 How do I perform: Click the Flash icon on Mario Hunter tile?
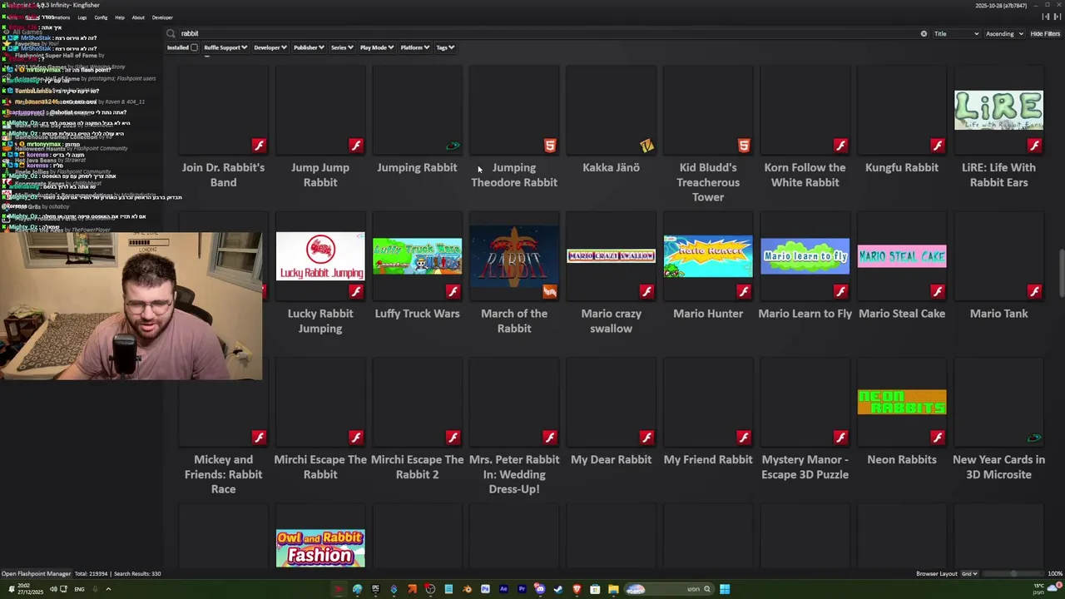click(744, 291)
